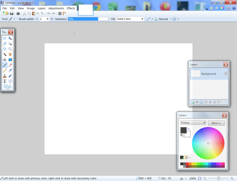
Task: Open Settings gear icon
Action: click(x=229, y=8)
